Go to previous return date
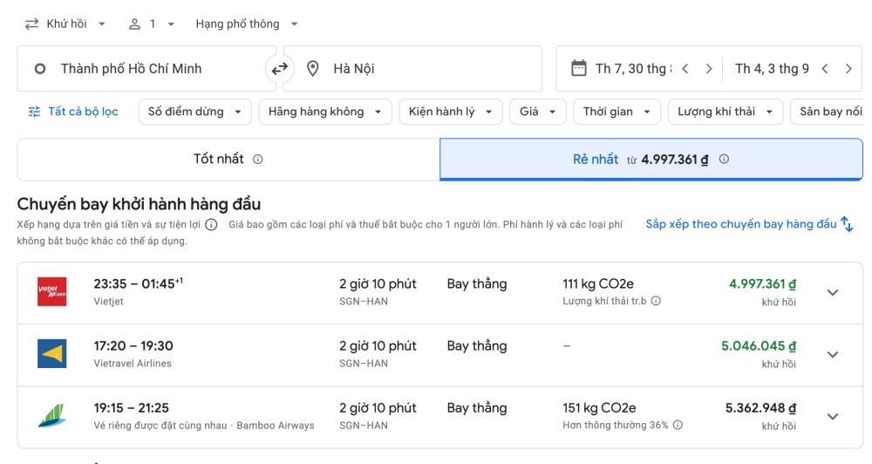 (x=825, y=68)
